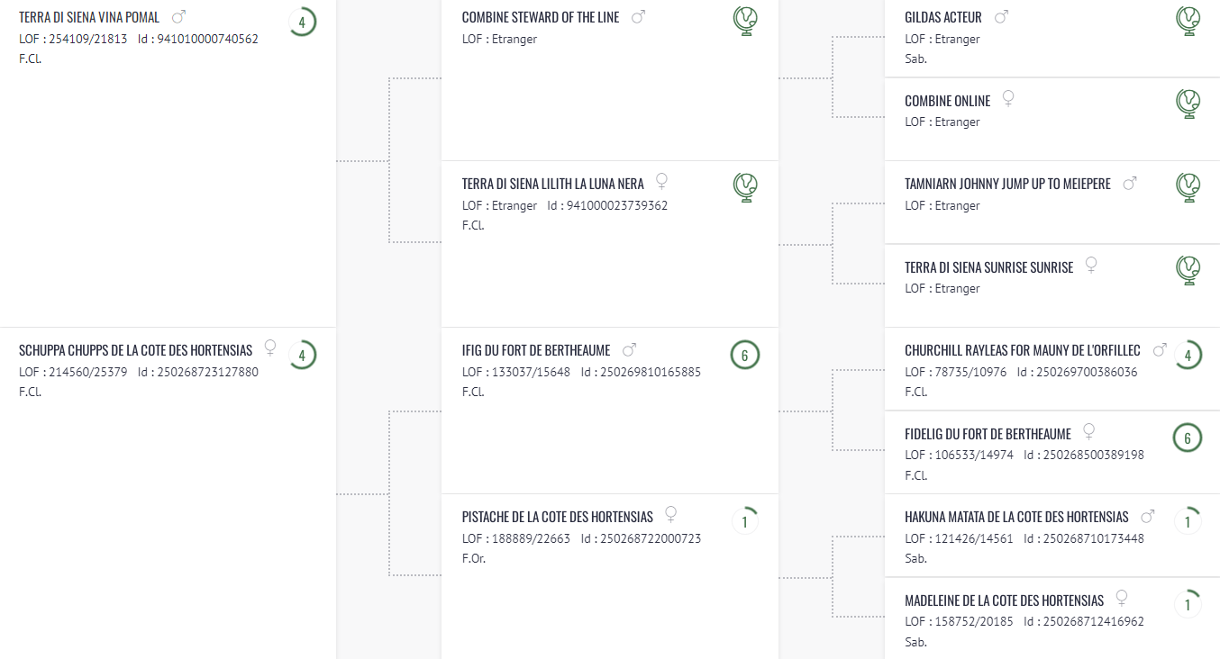The height and width of the screenshot is (659, 1220).
Task: Open the Ifig du Fort de Bertheaume dog page
Action: (x=536, y=350)
